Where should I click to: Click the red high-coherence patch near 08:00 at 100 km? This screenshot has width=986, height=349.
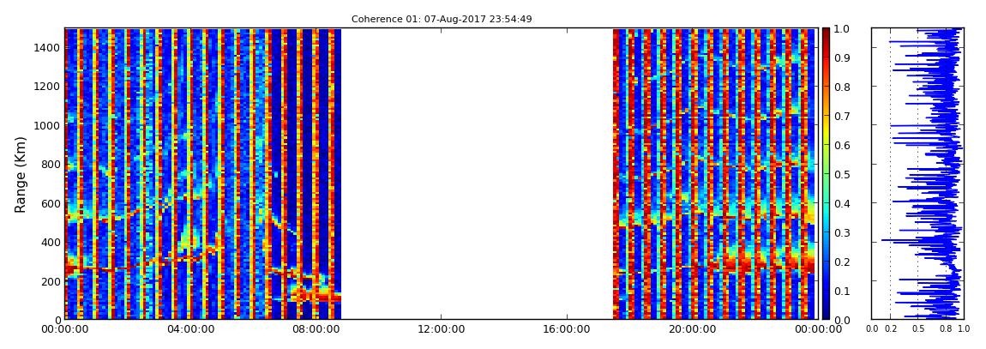(315, 294)
